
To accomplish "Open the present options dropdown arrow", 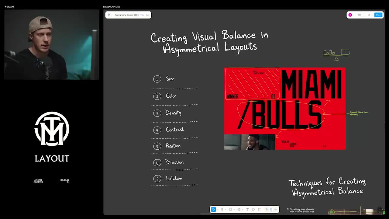I will (373, 15).
